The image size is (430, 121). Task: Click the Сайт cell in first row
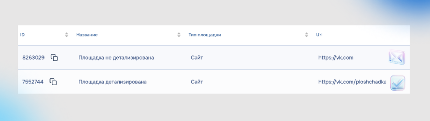[197, 58]
